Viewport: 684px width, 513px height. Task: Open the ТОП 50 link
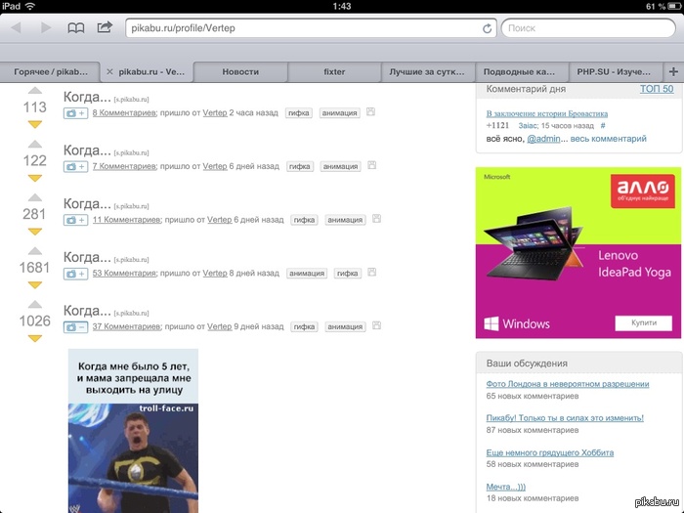tap(656, 89)
